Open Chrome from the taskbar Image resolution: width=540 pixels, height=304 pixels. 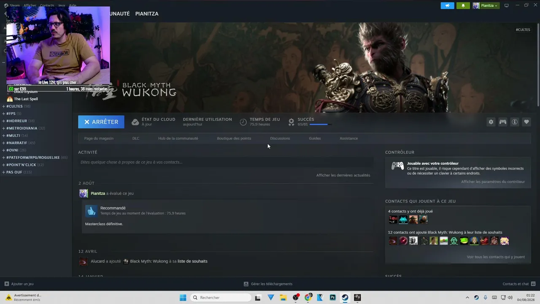(x=308, y=298)
